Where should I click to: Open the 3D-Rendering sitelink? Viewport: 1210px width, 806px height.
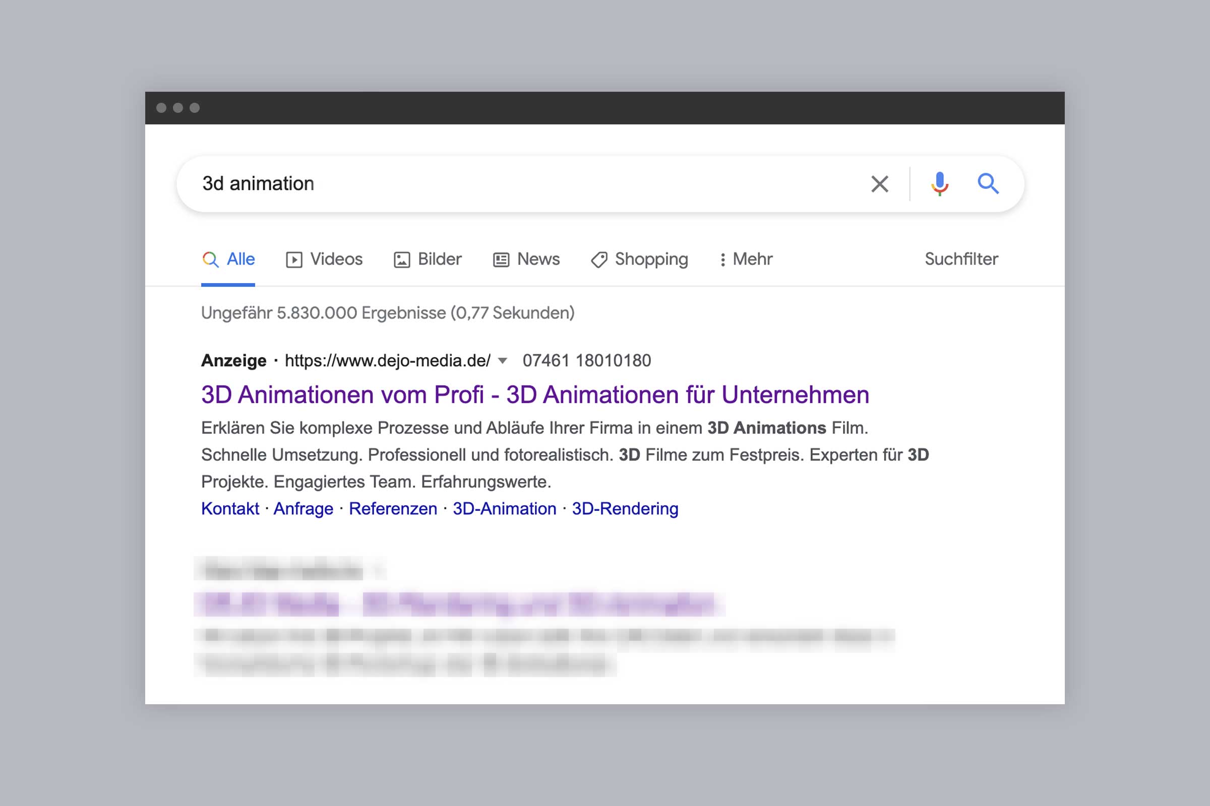[x=625, y=508]
